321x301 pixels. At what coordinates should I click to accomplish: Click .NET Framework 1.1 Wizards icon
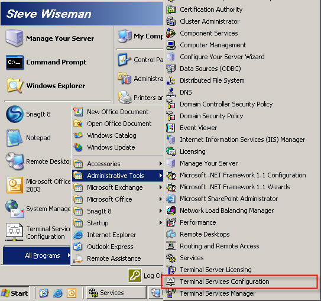coord(171,187)
